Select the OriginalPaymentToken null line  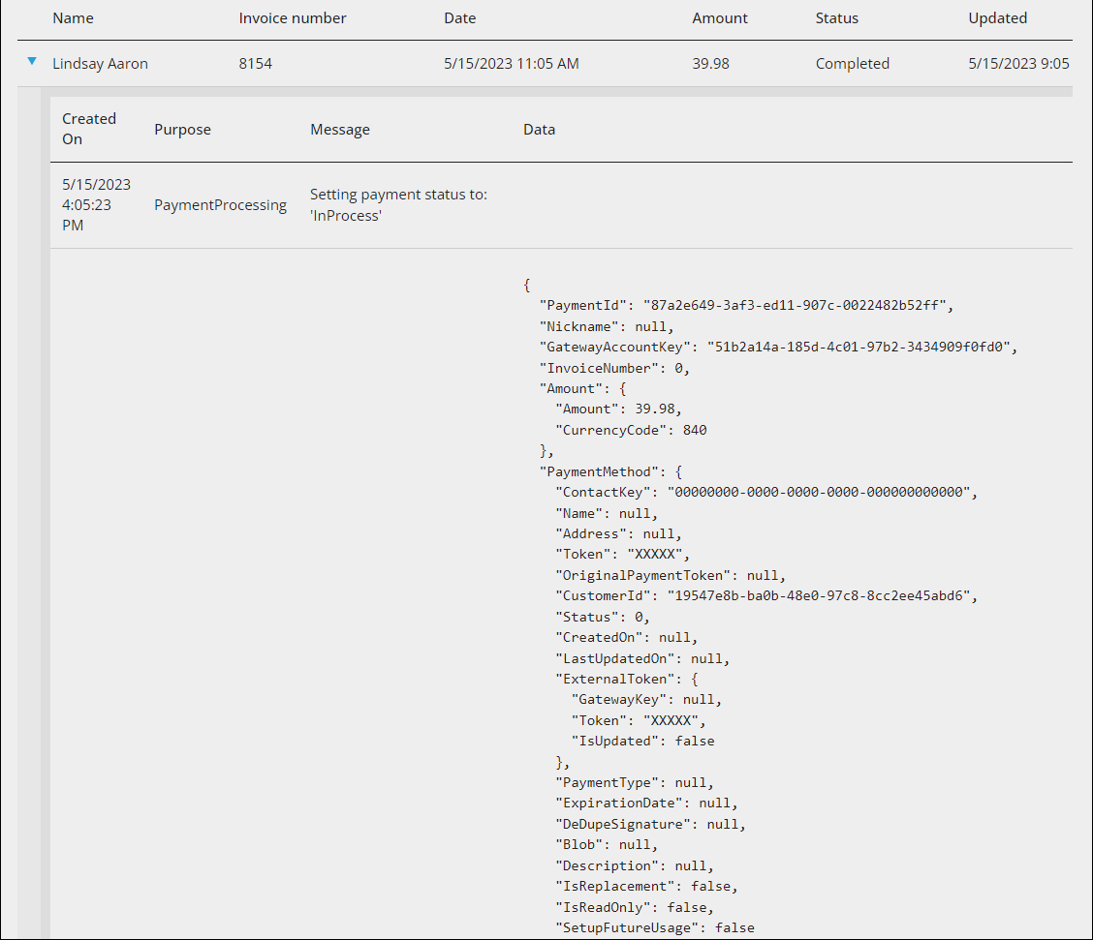[x=671, y=575]
